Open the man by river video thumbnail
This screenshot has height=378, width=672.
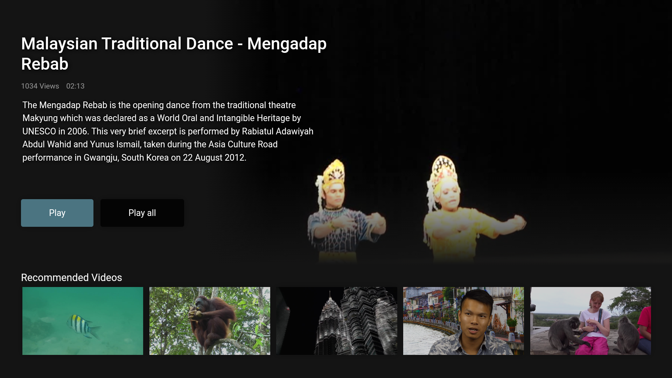[x=463, y=321]
